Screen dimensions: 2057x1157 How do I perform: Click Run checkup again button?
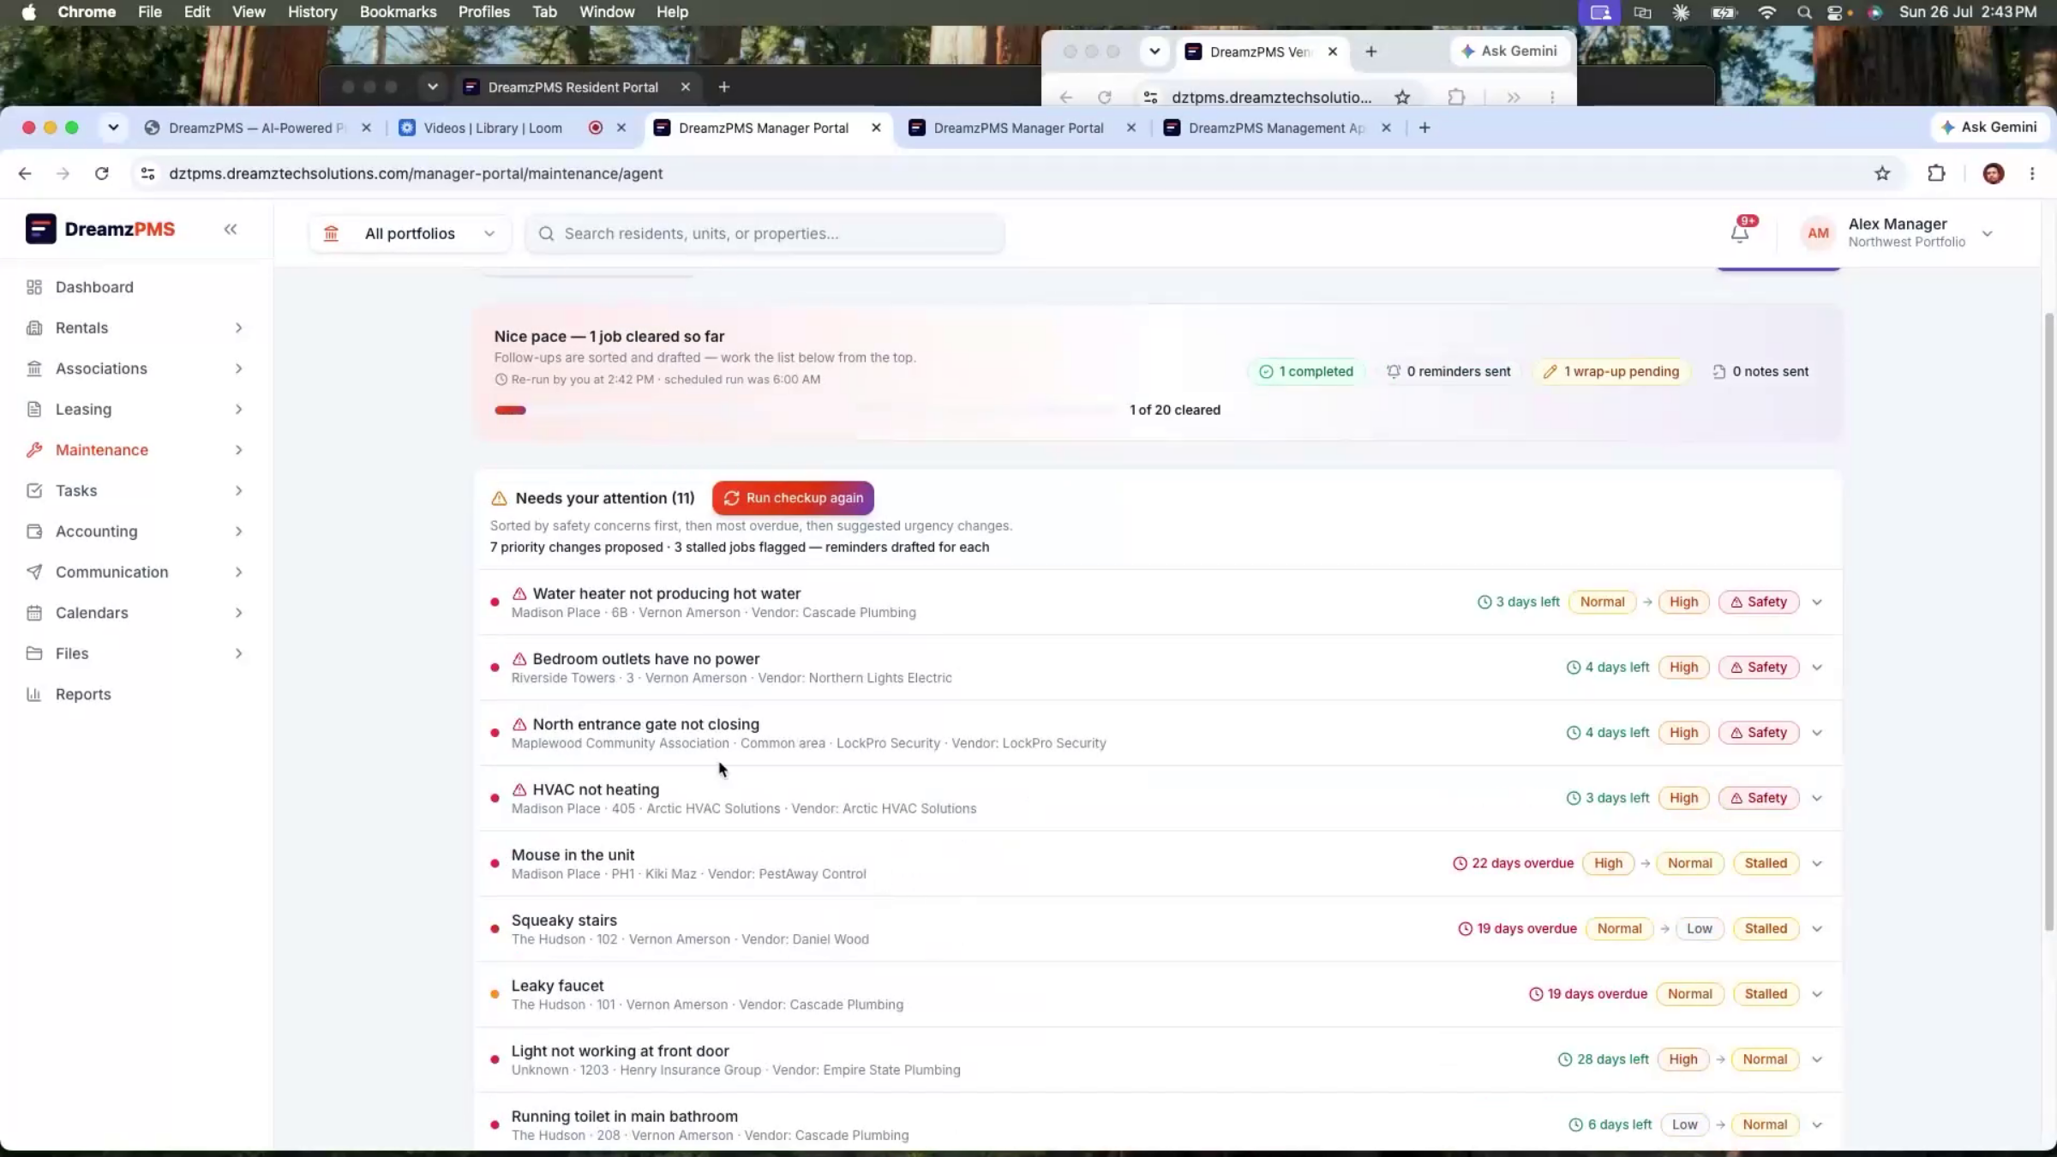click(x=793, y=498)
